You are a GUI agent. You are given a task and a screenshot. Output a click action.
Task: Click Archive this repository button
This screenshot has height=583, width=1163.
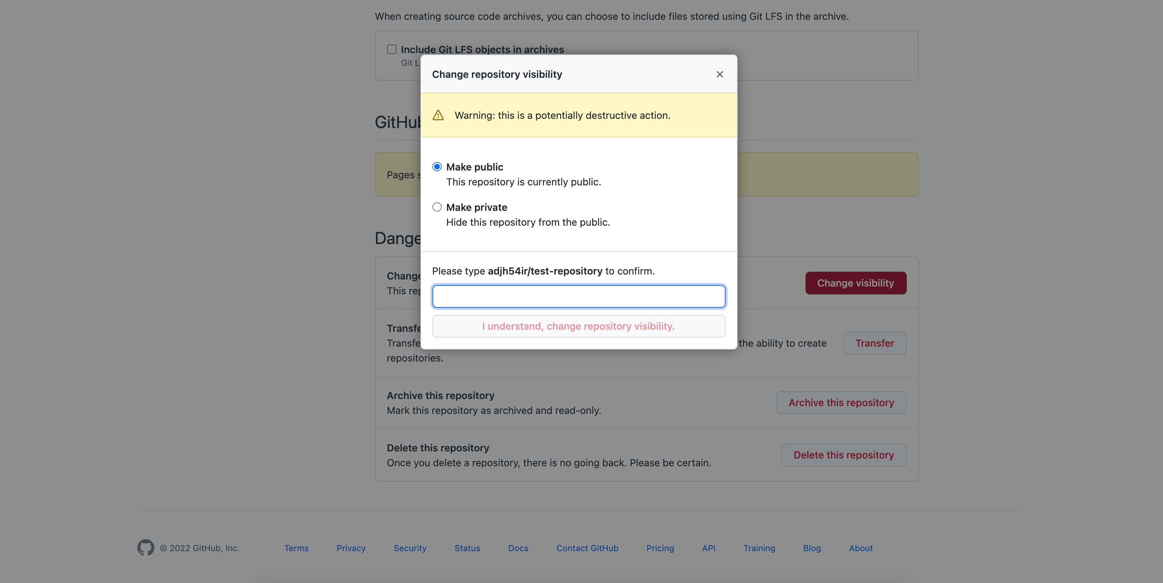click(841, 403)
